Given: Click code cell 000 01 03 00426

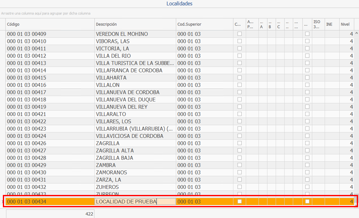Looking at the screenshot, I should [50, 143].
